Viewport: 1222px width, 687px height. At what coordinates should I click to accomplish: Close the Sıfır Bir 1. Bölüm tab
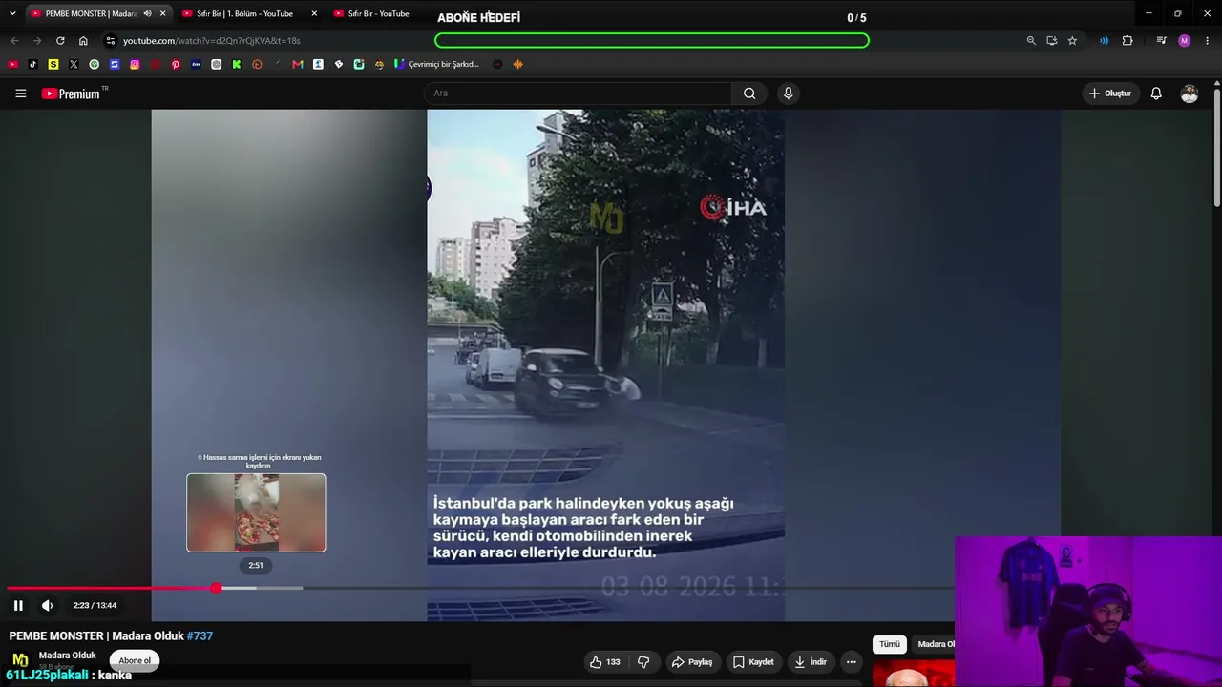tap(314, 13)
